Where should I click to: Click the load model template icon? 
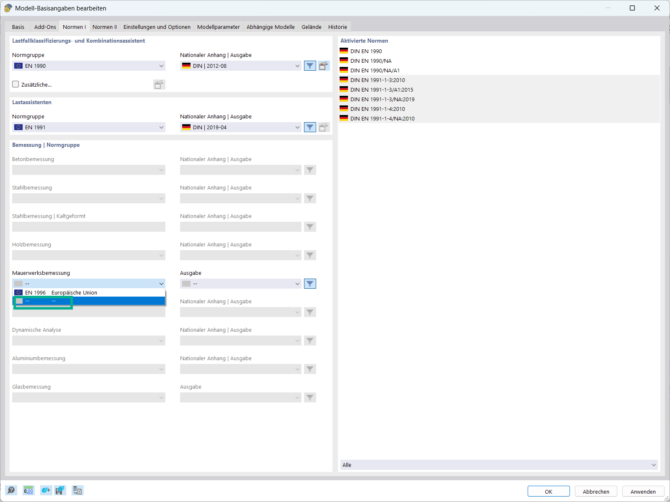(x=46, y=490)
